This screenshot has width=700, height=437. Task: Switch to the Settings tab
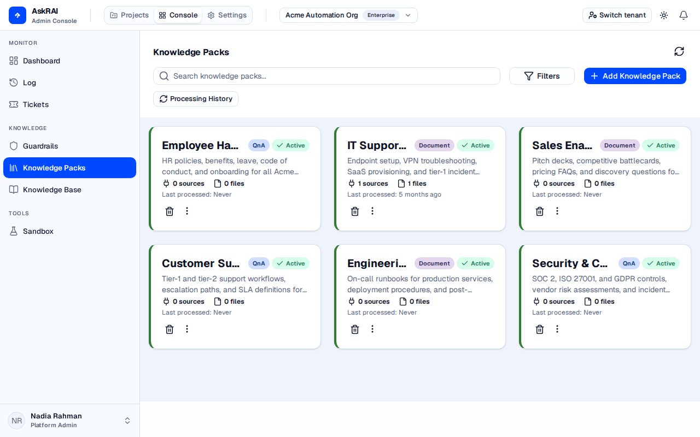(227, 15)
